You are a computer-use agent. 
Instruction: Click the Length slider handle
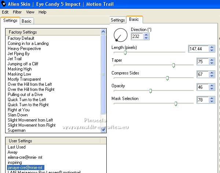coord(125,53)
